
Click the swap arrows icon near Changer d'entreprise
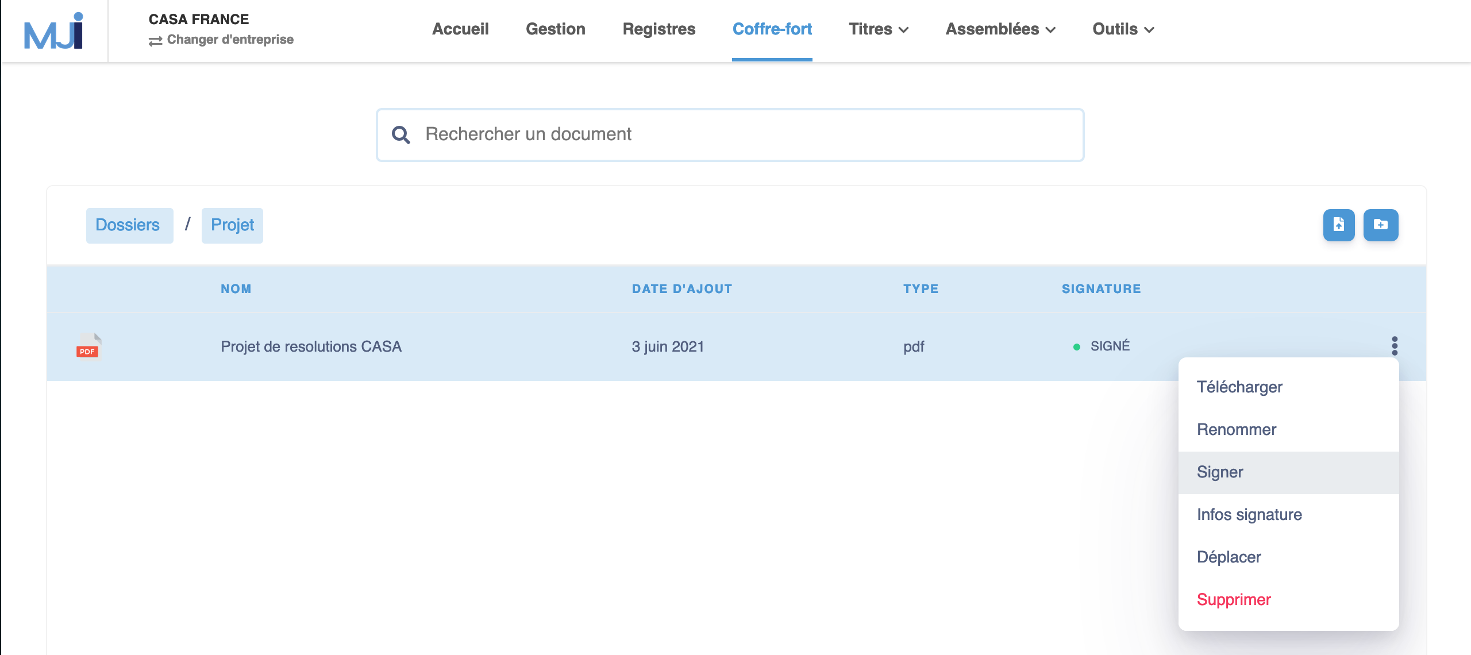point(155,40)
